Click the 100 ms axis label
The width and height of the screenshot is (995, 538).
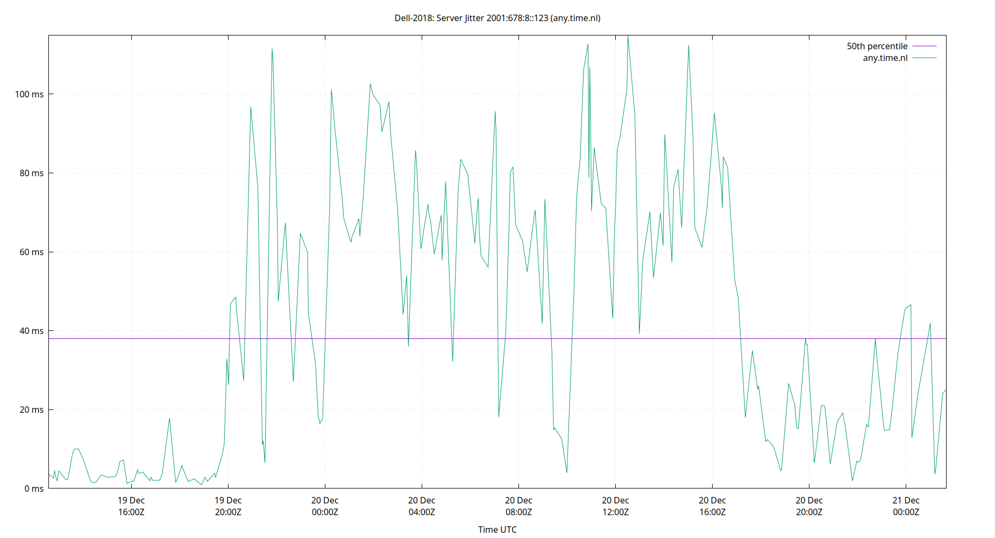tap(30, 94)
